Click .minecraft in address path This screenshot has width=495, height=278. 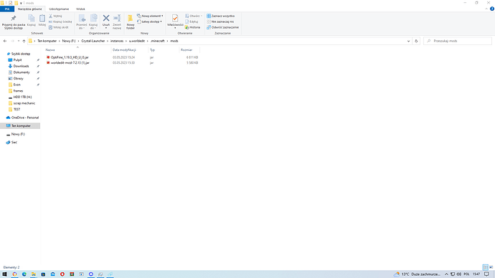point(158,41)
